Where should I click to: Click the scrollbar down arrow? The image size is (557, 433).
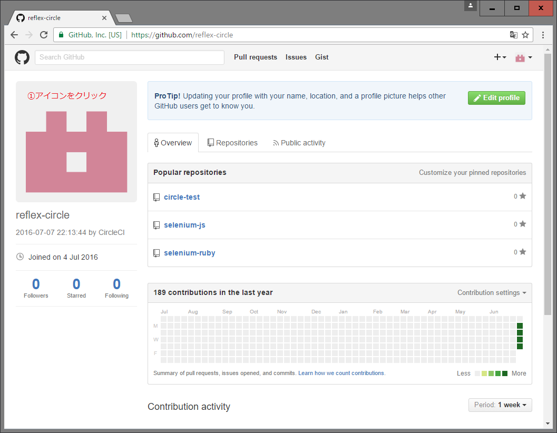(x=548, y=424)
